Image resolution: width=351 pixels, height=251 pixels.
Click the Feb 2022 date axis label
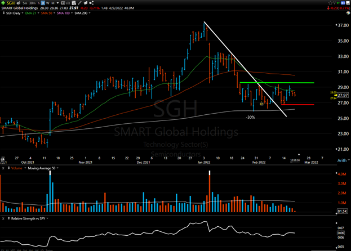click(259, 162)
